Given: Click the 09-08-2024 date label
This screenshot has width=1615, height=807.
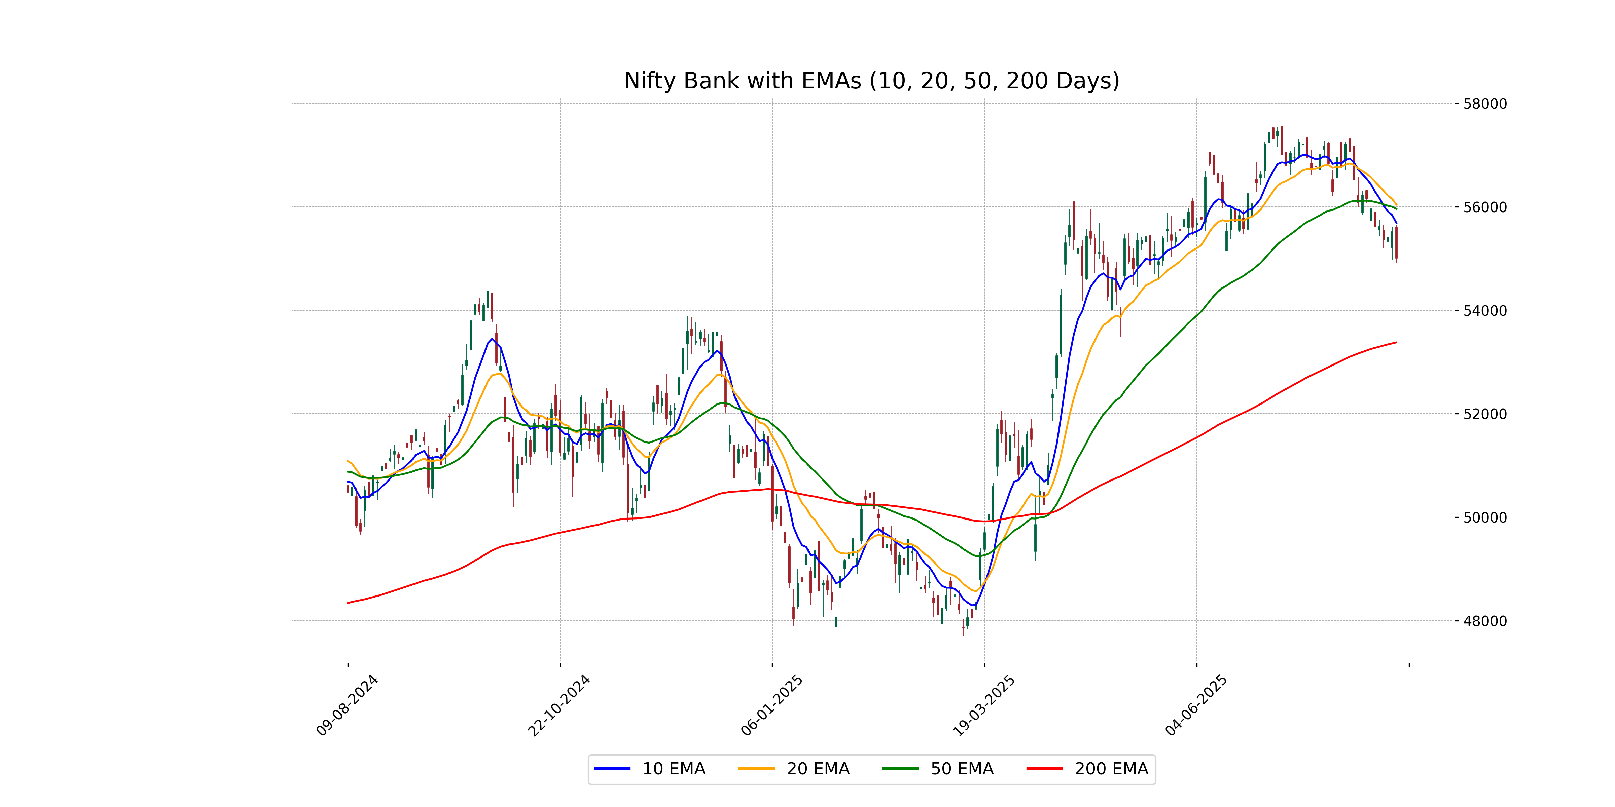Looking at the screenshot, I should point(347,705).
